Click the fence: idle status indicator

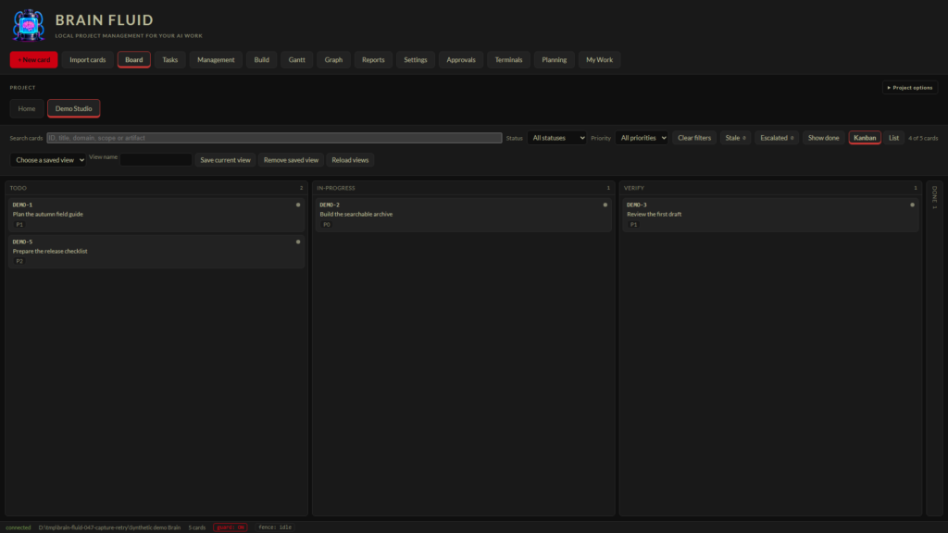275,527
